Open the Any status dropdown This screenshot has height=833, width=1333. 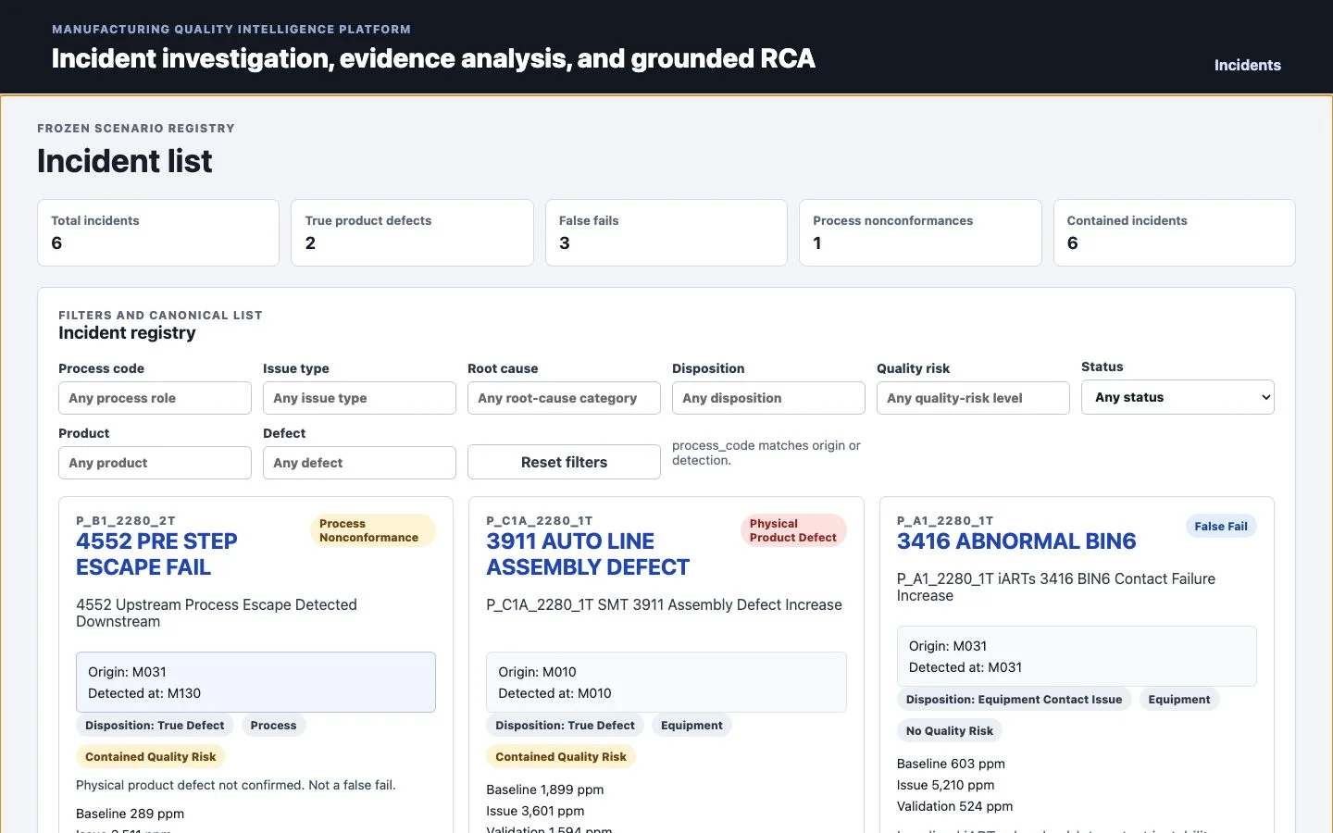point(1177,397)
